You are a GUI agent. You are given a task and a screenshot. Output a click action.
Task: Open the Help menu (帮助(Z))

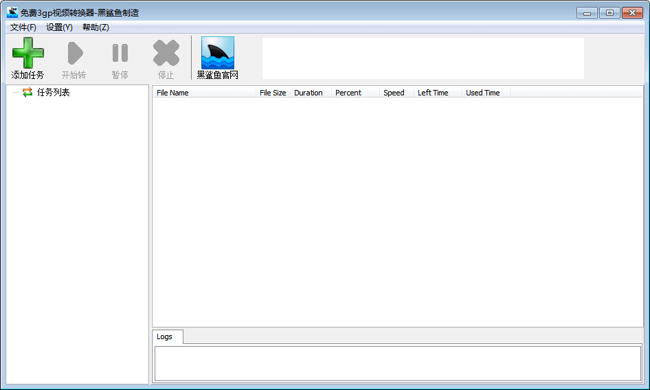[96, 27]
